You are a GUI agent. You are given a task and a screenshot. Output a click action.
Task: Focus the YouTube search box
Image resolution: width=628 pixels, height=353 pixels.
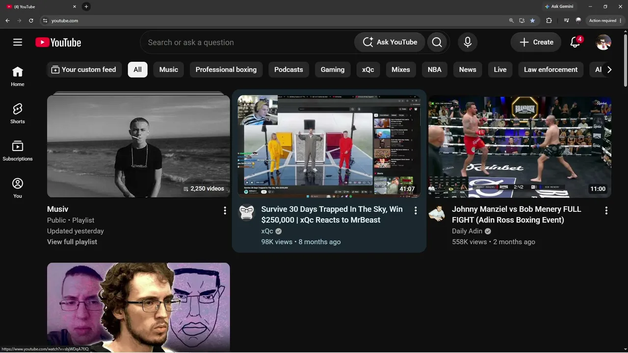(248, 42)
